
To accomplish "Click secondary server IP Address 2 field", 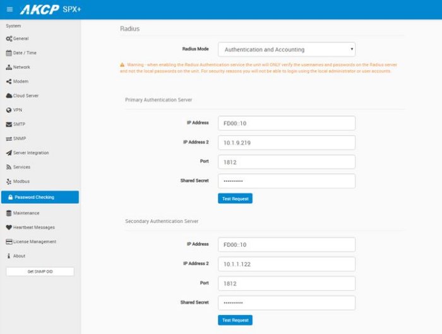I will pyautogui.click(x=286, y=264).
